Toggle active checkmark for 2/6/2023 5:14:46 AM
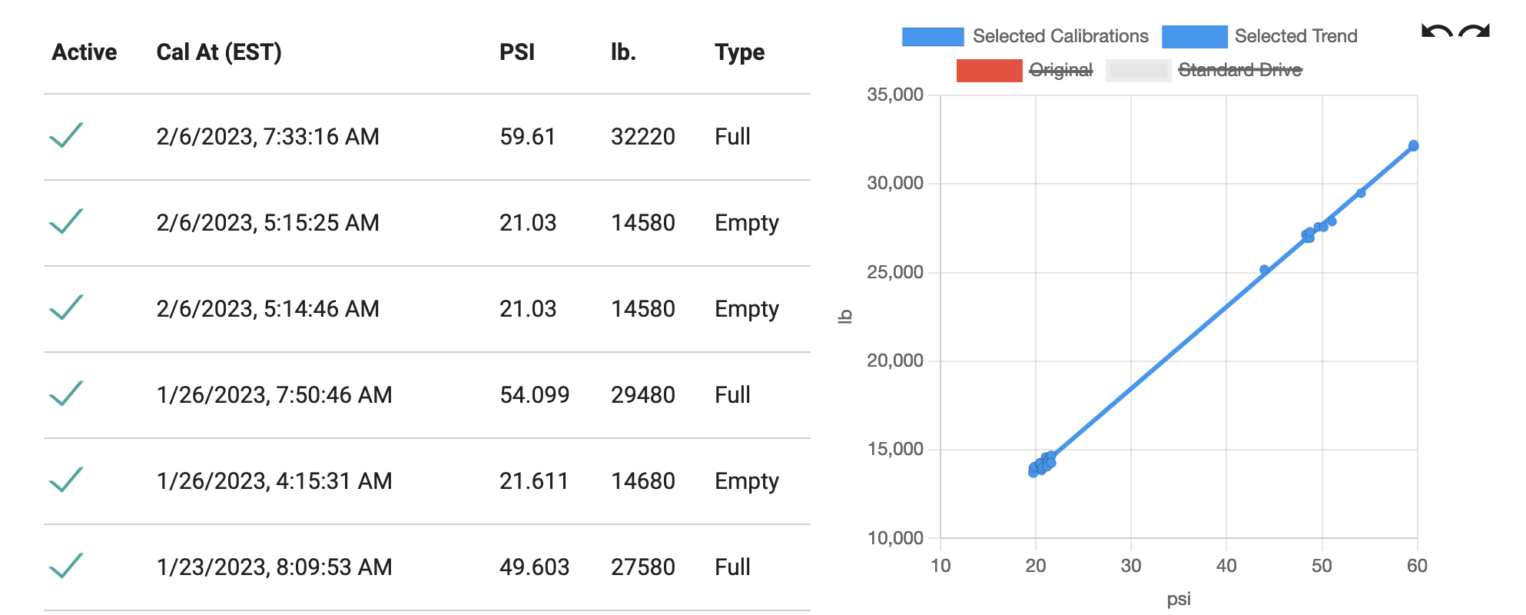This screenshot has height=615, width=1526. (66, 308)
